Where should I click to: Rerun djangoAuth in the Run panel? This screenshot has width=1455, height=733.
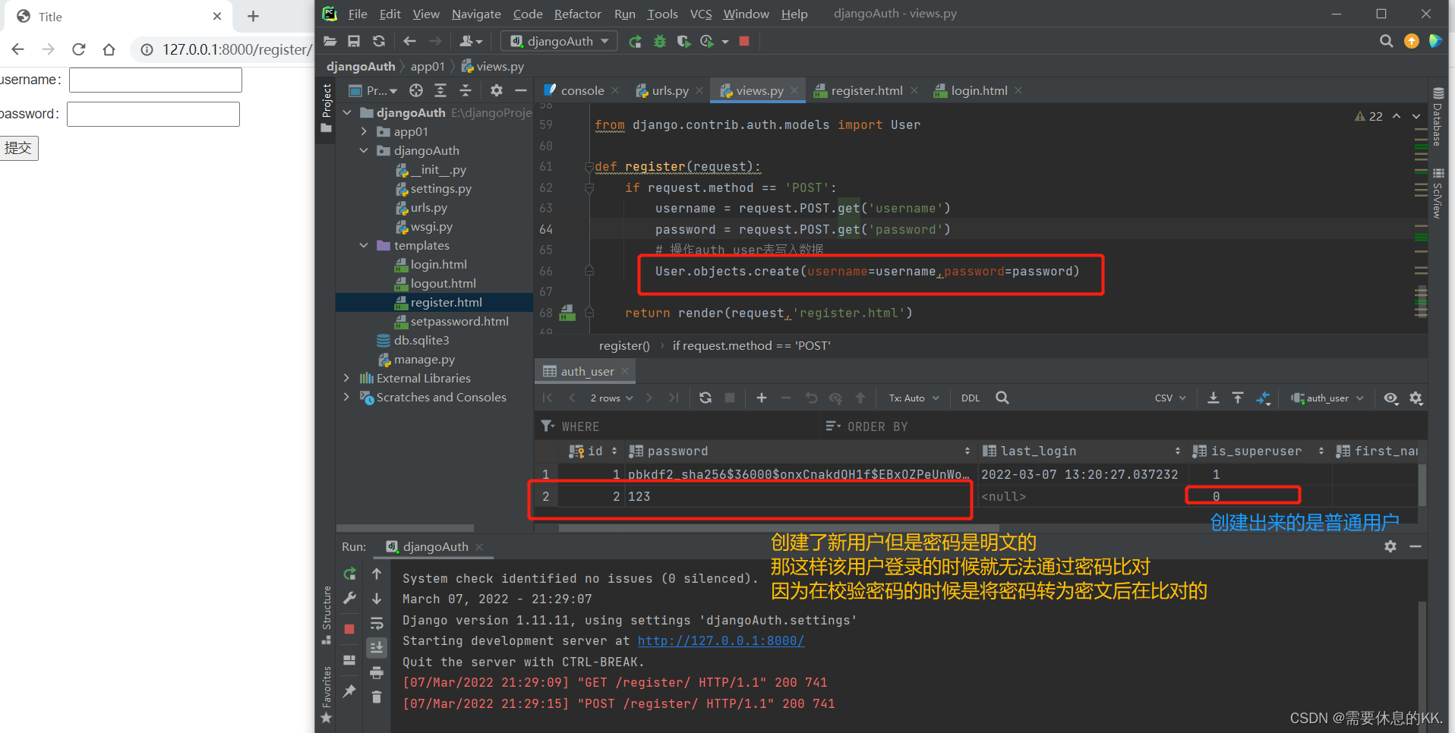click(349, 574)
